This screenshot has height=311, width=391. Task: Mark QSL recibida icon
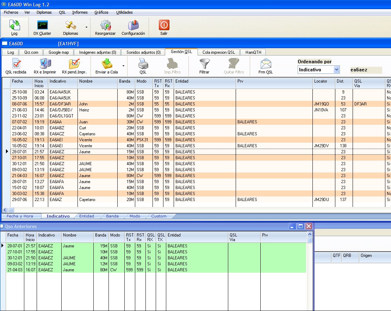[16, 66]
